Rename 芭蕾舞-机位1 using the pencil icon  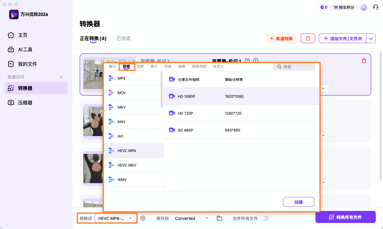pos(247,61)
